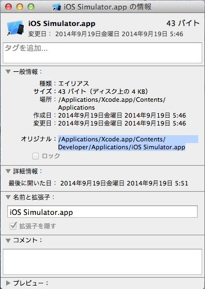The height and width of the screenshot is (289, 205).
Task: Click the small title bar proxy icon
Action: 56,7
